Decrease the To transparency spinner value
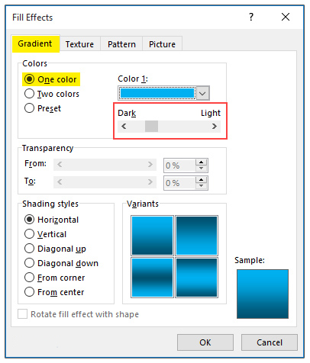Viewport: 310px width, 363px height. [201, 186]
